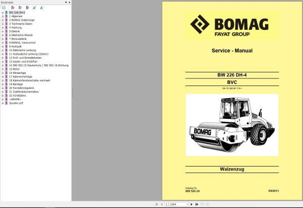Image resolution: width=303 pixels, height=208 pixels.
Task: Click the next view icon in the bottom bar
Action: click(208, 204)
